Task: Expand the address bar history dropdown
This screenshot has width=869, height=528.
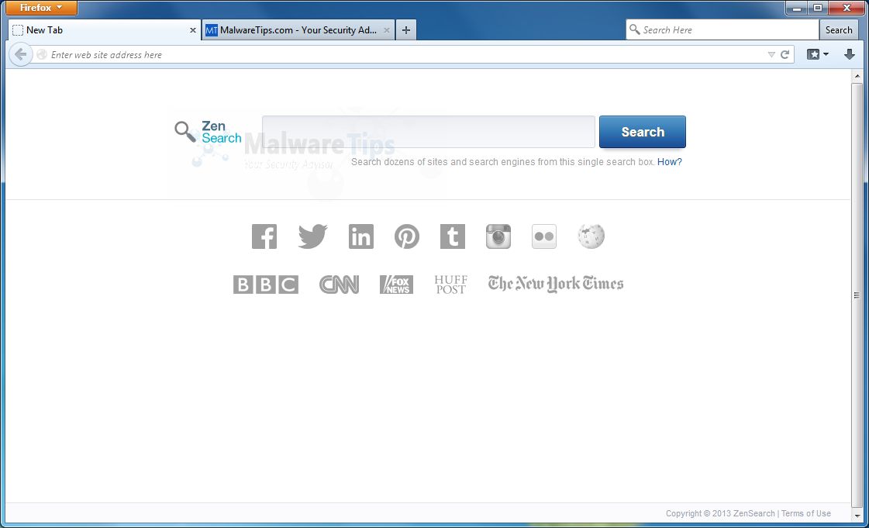Action: pyautogui.click(x=771, y=54)
